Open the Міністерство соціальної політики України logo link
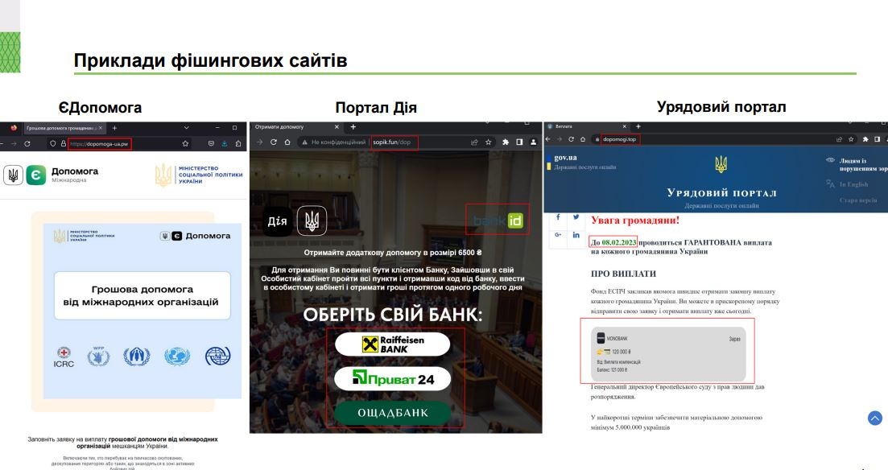 click(x=199, y=175)
